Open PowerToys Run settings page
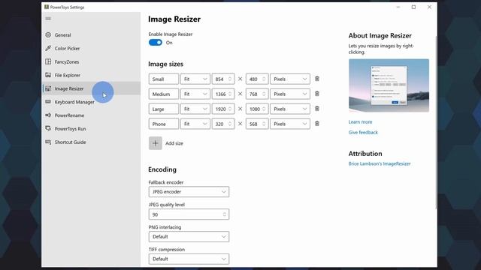The width and height of the screenshot is (481, 270). pyautogui.click(x=91, y=128)
